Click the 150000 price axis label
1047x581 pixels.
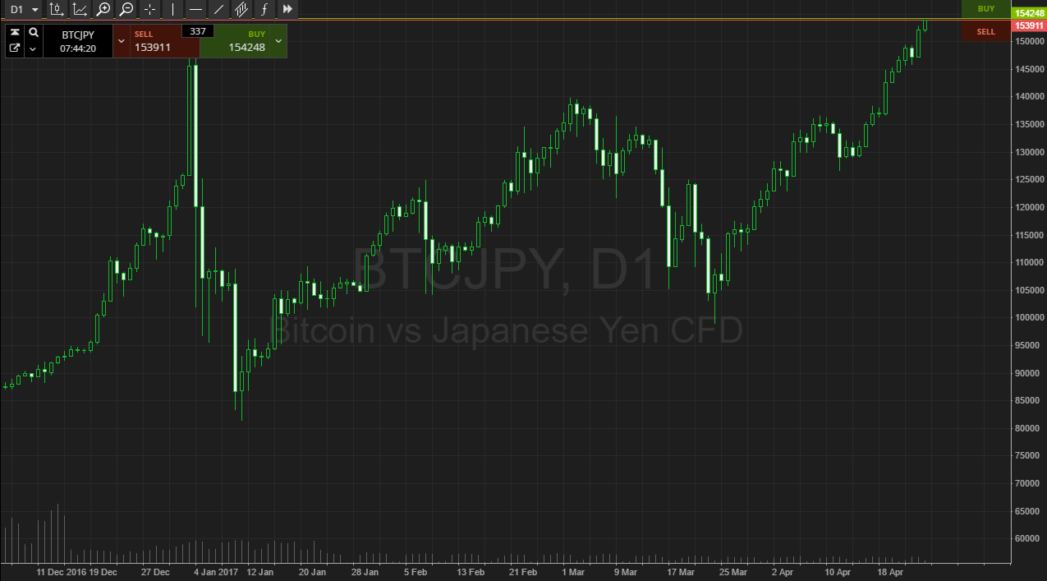point(1029,41)
